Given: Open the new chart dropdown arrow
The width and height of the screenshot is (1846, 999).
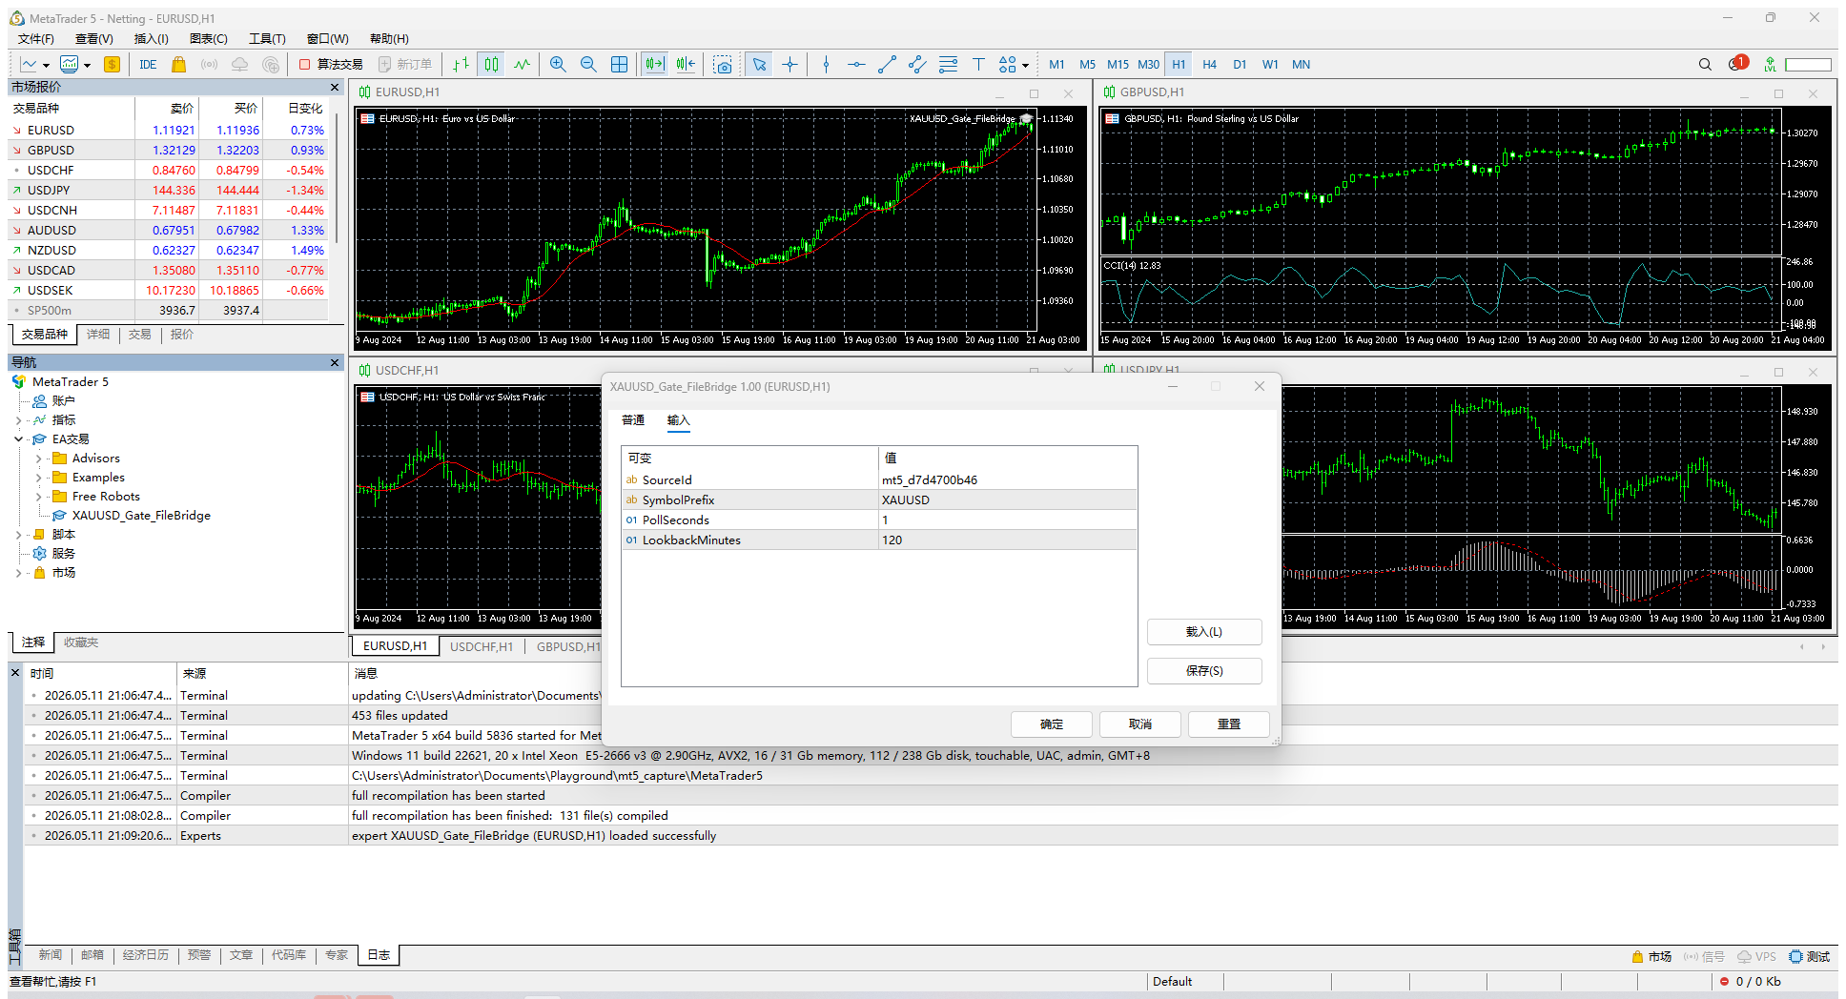Looking at the screenshot, I should point(45,66).
